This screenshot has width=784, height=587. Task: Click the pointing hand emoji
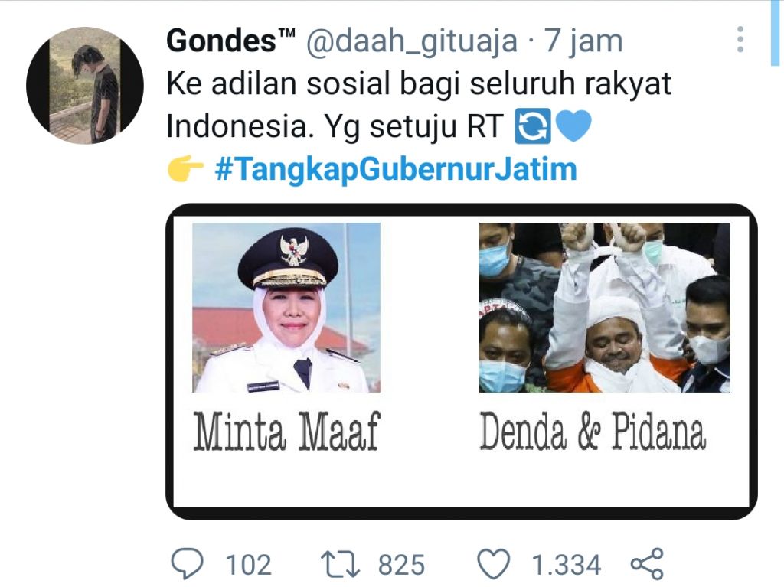coord(185,168)
